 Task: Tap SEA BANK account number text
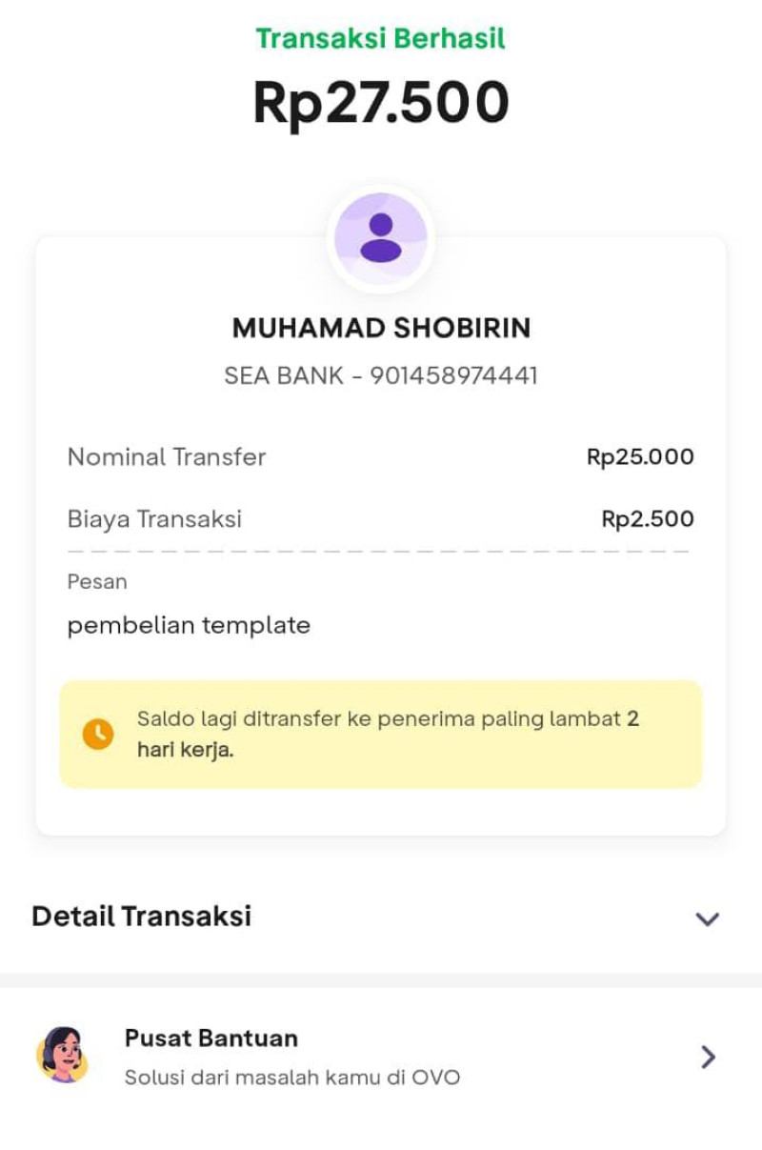[381, 375]
